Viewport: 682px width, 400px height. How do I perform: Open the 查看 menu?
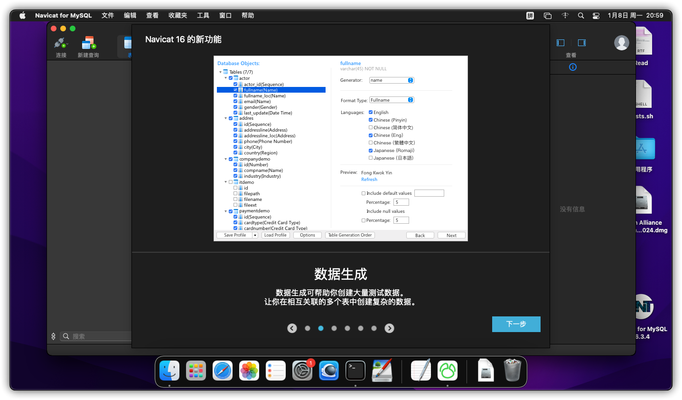[152, 15]
